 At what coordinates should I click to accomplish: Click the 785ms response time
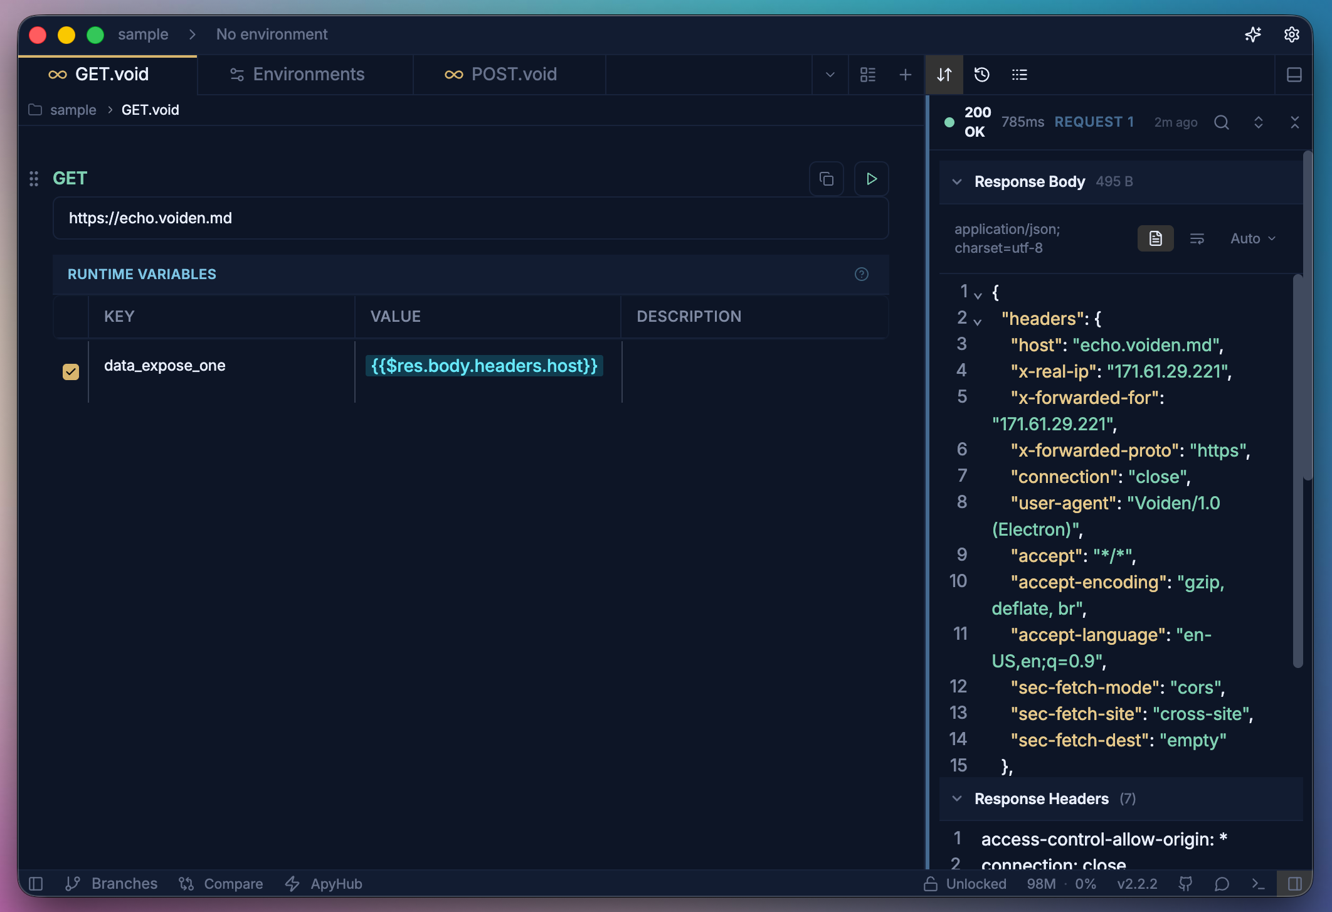1023,122
